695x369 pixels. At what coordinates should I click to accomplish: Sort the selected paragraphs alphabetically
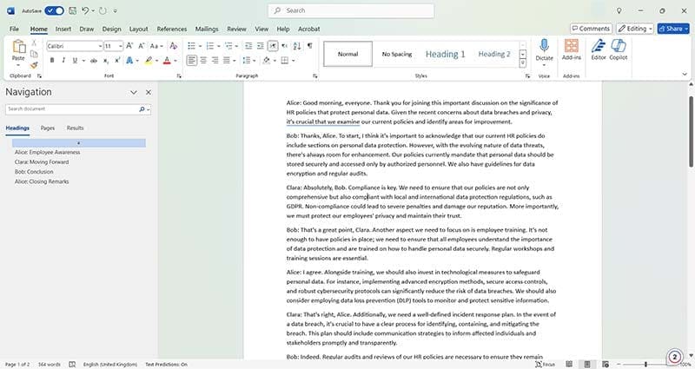pyautogui.click(x=297, y=46)
